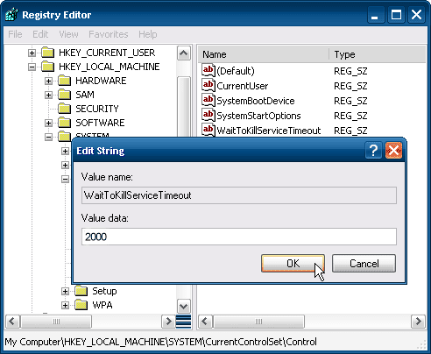Select the SystemBootDevice string value icon
Screen dimensions: 431x354
tap(208, 101)
